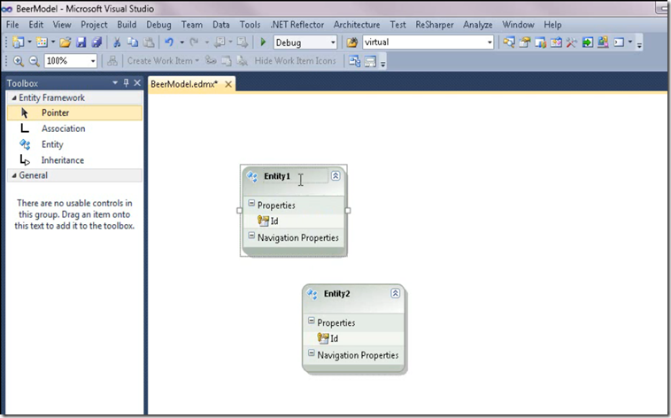Image resolution: width=671 pixels, height=418 pixels.
Task: Click the Command Window toolbar icon
Action: (619, 43)
